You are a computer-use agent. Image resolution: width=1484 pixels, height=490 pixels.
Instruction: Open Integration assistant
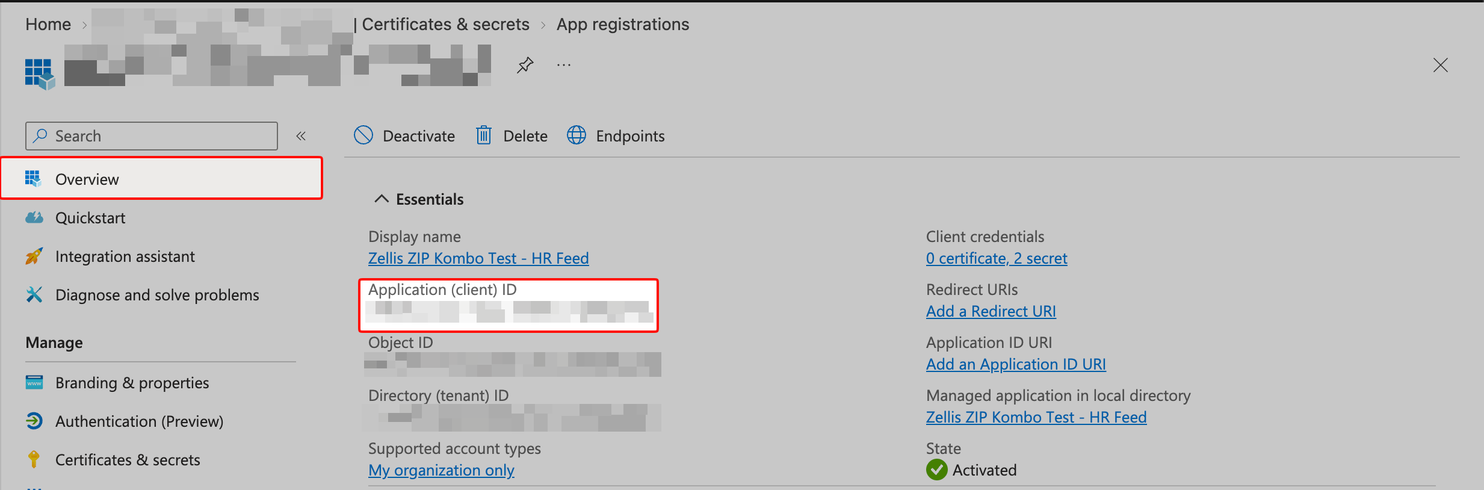click(125, 256)
